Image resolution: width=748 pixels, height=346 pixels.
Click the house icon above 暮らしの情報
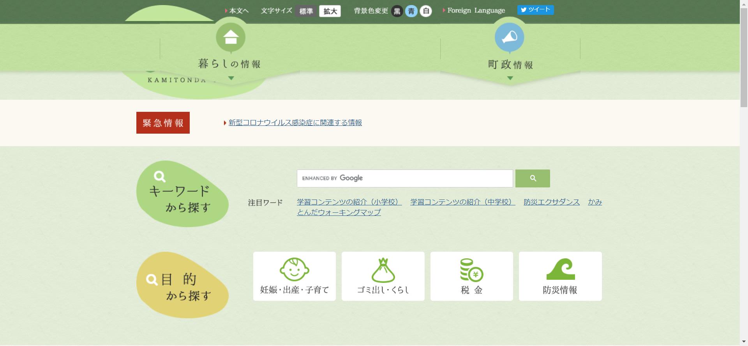[231, 37]
